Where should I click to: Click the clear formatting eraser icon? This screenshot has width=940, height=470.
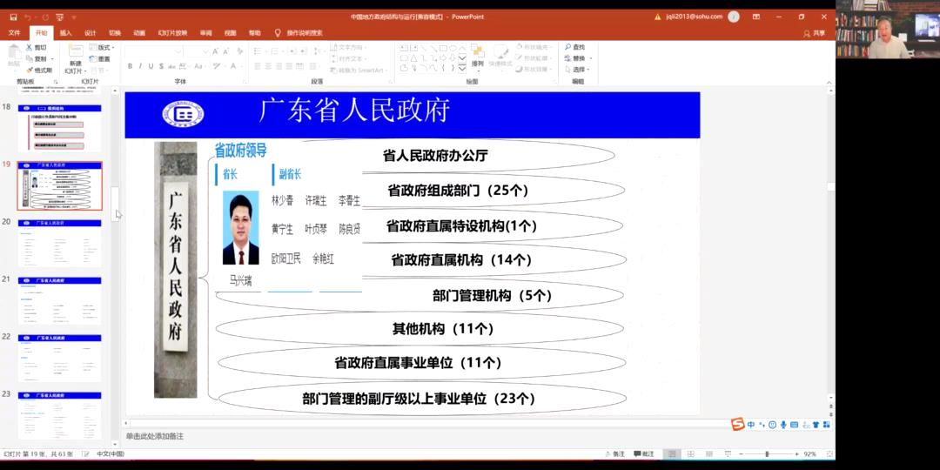tap(239, 51)
